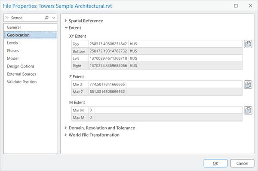Image resolution: width=258 pixels, height=171 pixels.
Task: Expand the Spatial Reference section
Action: pyautogui.click(x=65, y=21)
